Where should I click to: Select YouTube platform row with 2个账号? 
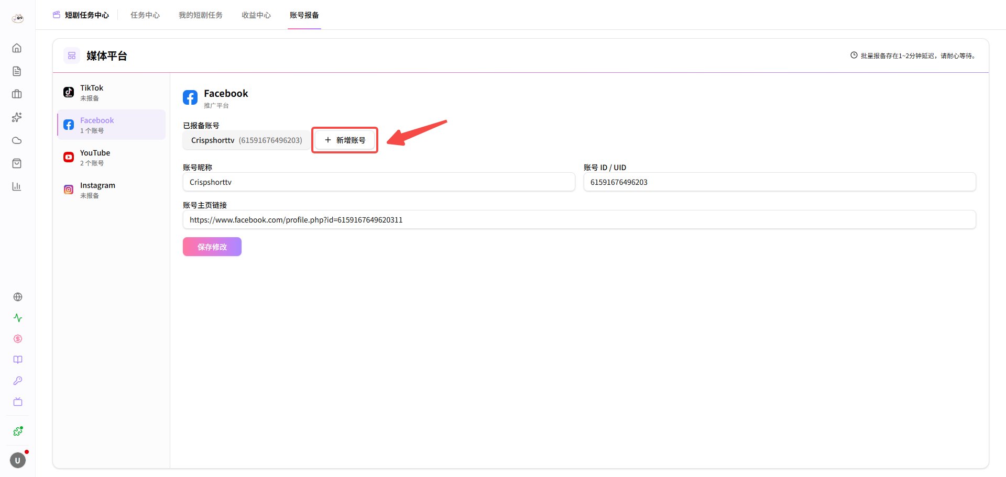point(112,157)
